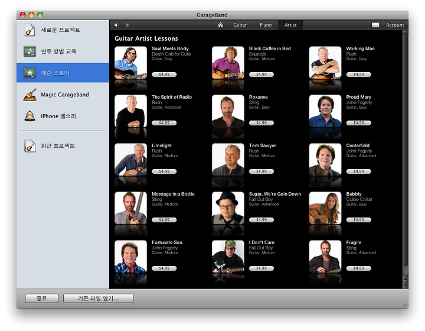Screen dimensions: 425x331
Task: Open Message in a Bottle artist photo
Action: 130,208
